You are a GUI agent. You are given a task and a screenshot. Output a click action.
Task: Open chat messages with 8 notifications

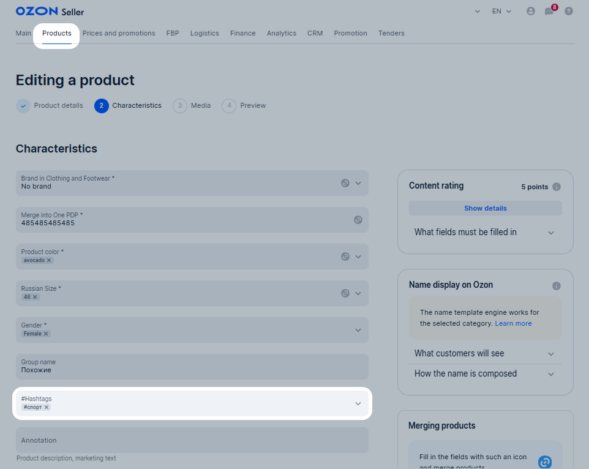pyautogui.click(x=550, y=10)
